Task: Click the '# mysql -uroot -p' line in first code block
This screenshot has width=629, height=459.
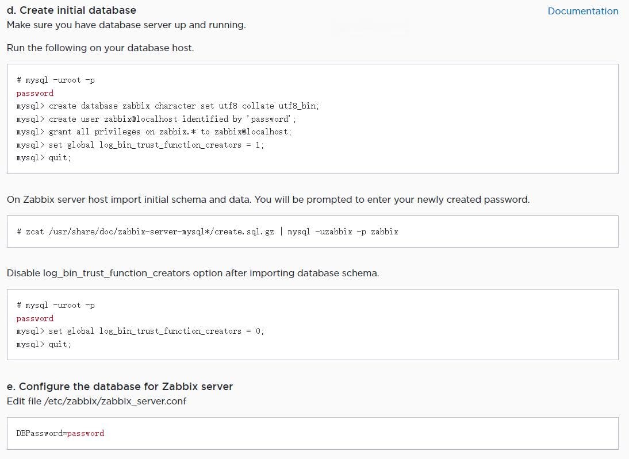Action: coord(56,80)
